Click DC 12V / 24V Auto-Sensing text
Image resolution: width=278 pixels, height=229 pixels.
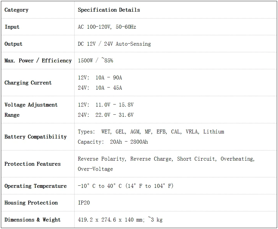click(x=114, y=44)
